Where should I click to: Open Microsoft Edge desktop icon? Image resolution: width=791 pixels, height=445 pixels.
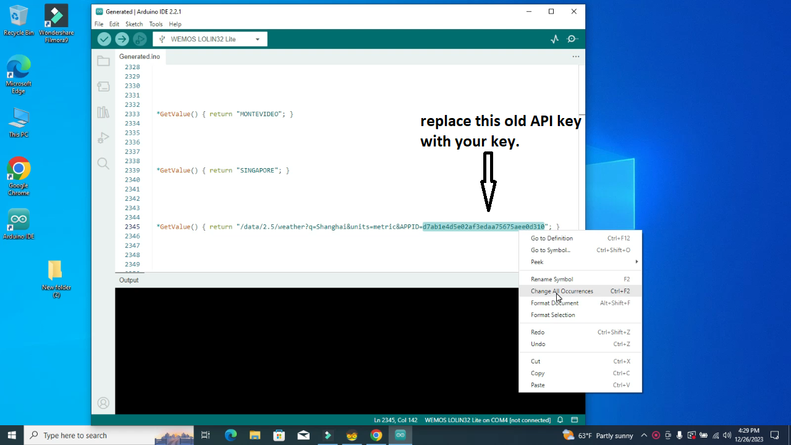point(19,74)
